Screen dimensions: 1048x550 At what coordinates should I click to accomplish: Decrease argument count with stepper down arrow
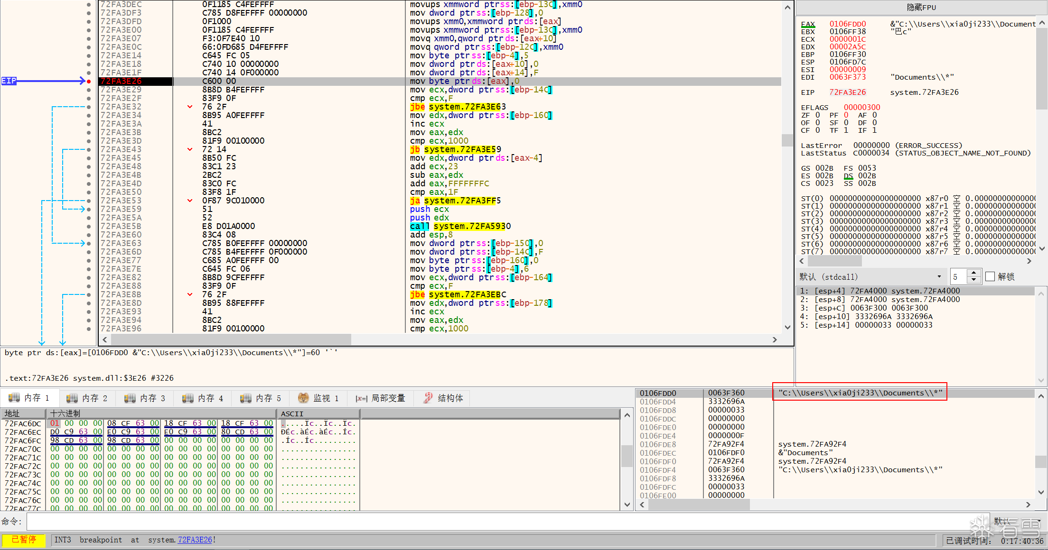pyautogui.click(x=973, y=280)
